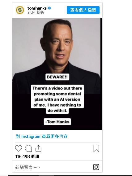Image resolution: width=132 pixels, height=176 pixels.
Task: Click the BEWARE!! caption label on the image
Action: (x=57, y=77)
